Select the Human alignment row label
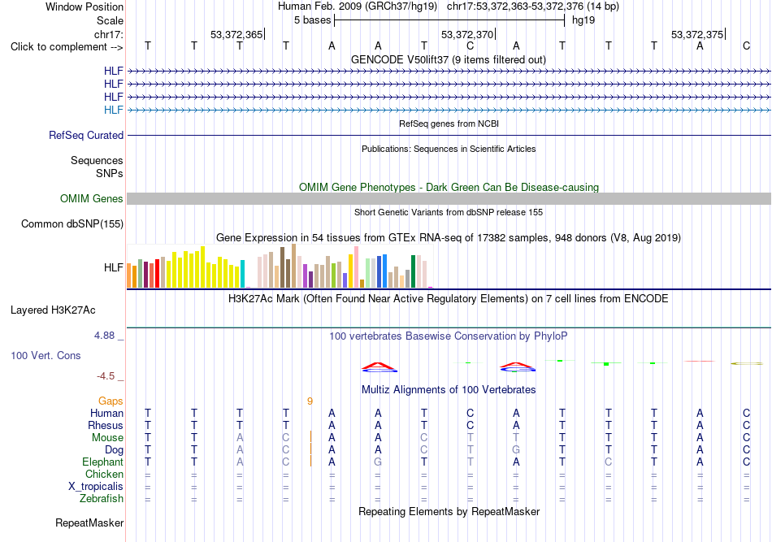 pyautogui.click(x=106, y=413)
